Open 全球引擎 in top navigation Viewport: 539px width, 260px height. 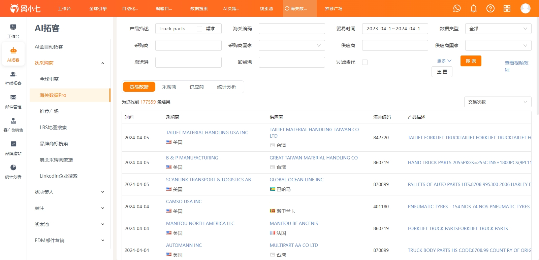(x=98, y=8)
